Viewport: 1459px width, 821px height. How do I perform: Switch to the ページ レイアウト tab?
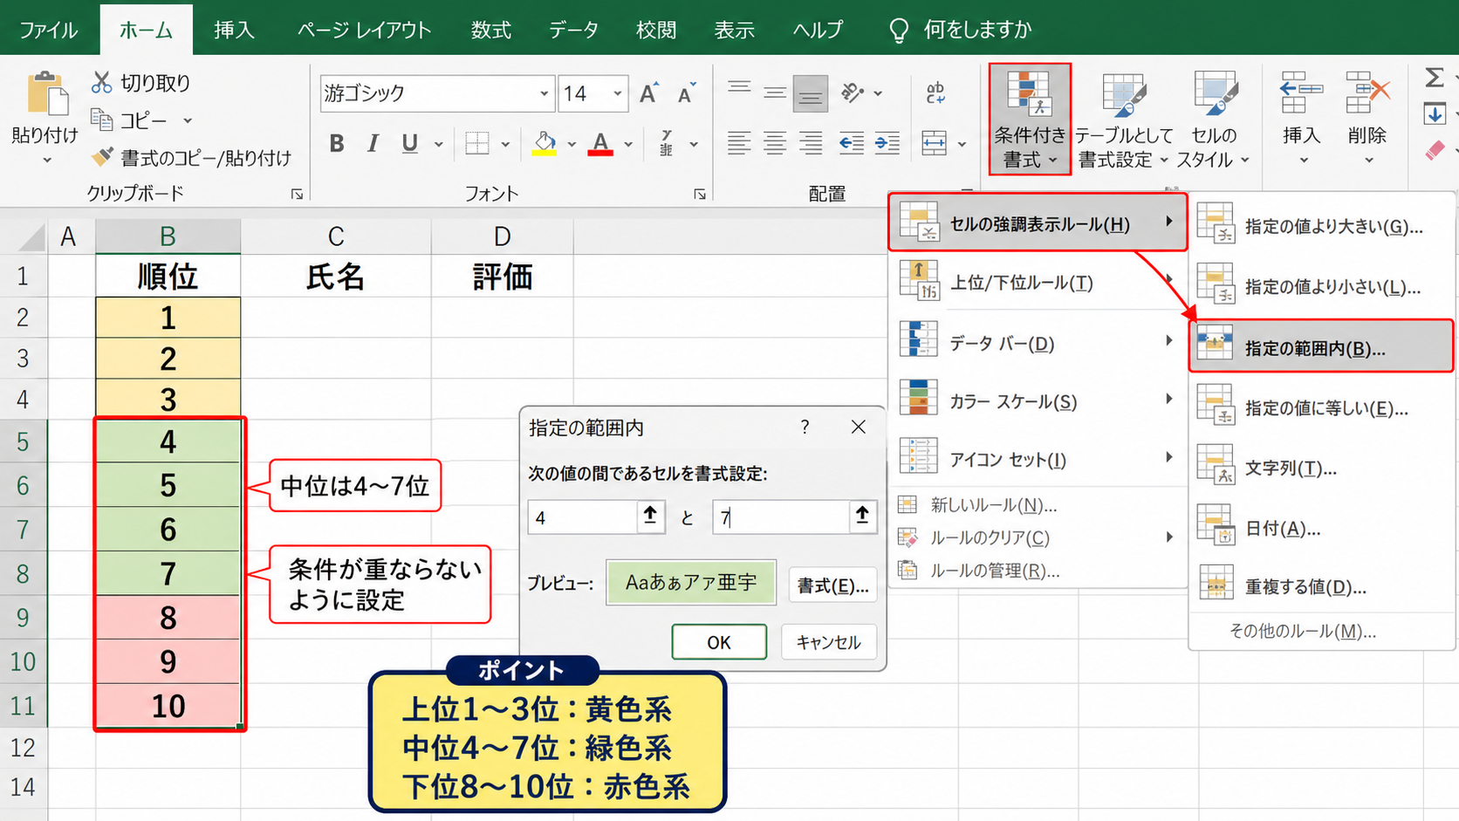(364, 30)
